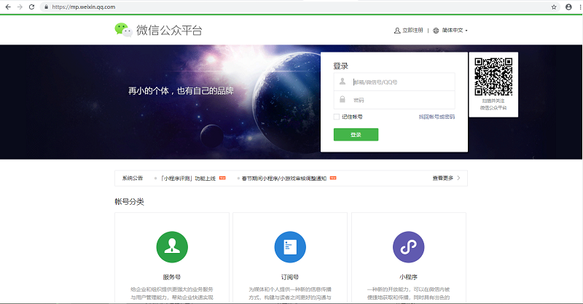Click the blue 订阅号 subscription account icon
Screen dimensions: 583x304
point(289,247)
